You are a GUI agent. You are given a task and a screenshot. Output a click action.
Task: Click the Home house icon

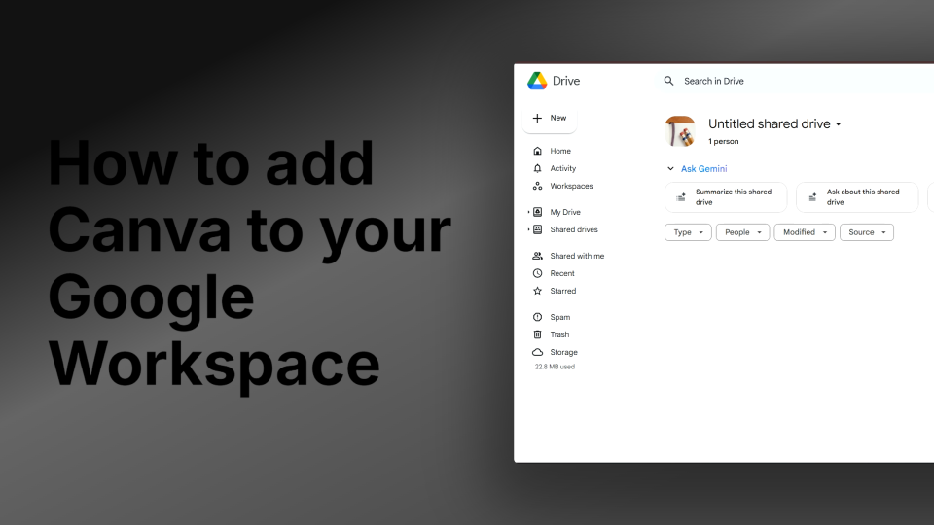pos(537,152)
